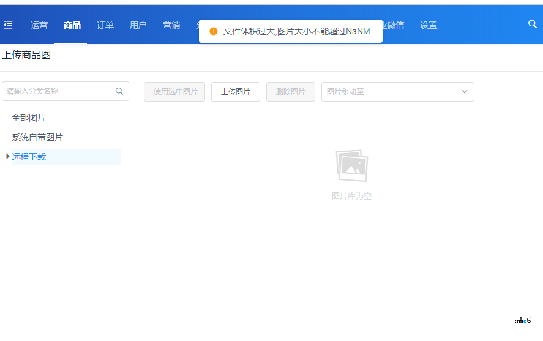Click the 上传图片 button
The width and height of the screenshot is (543, 341).
[x=236, y=92]
